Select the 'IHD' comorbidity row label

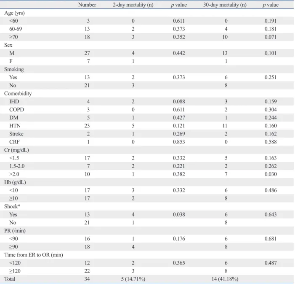14,102
